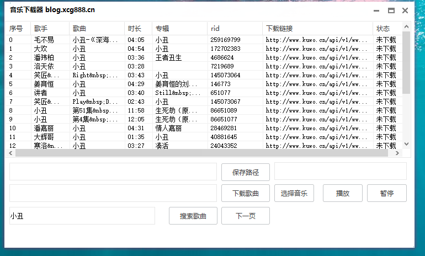This screenshot has width=425, height=256.
Task: Click album cell Still&nbsp;...
Action: click(x=178, y=93)
